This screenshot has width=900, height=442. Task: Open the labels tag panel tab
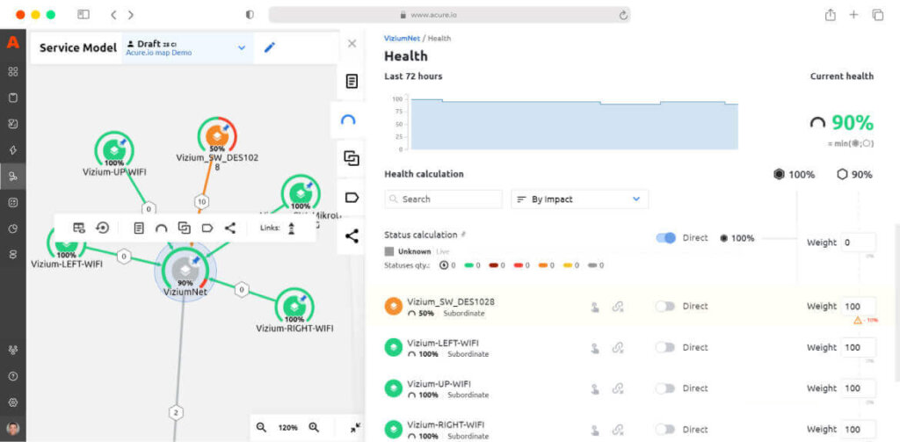(x=352, y=198)
